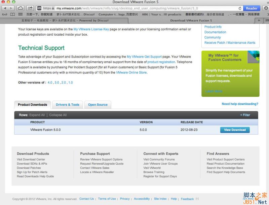Screen dimensions: 269x205
Task: Open Contact Us in page footer
Action: (x=86, y=199)
